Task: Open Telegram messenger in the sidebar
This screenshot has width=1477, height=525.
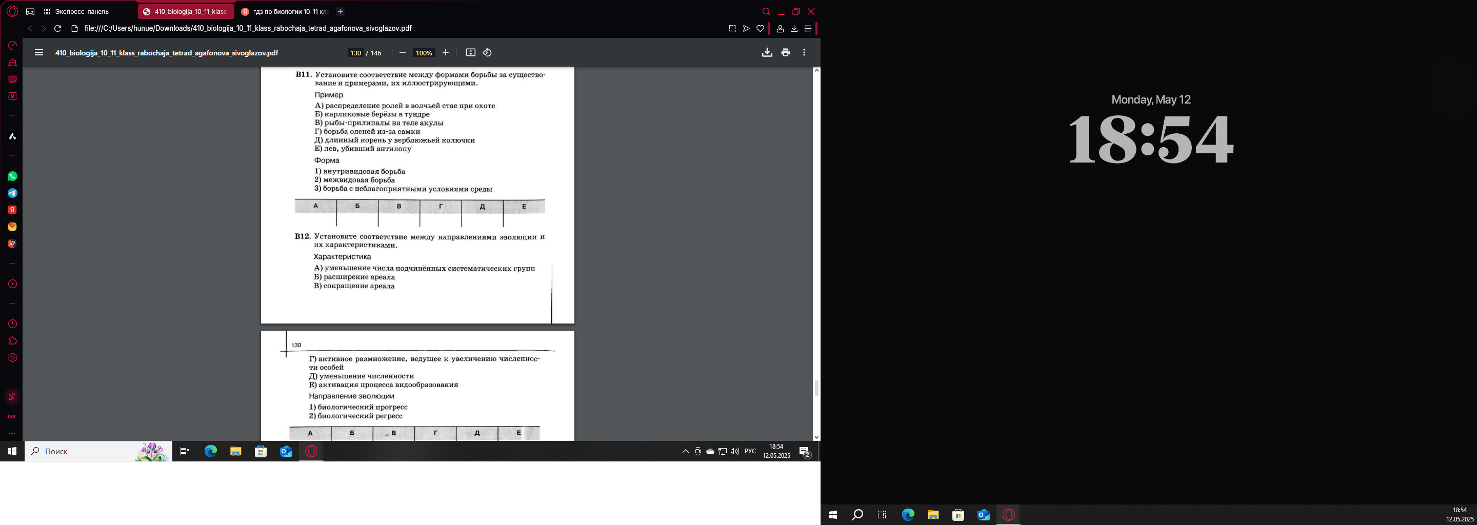Action: click(12, 193)
